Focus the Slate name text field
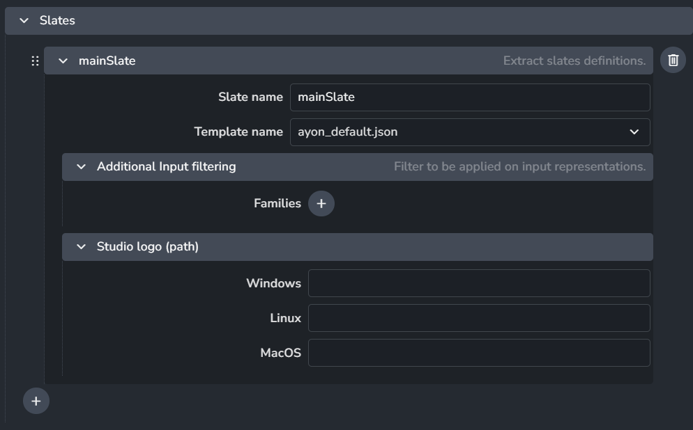This screenshot has width=693, height=430. 469,97
